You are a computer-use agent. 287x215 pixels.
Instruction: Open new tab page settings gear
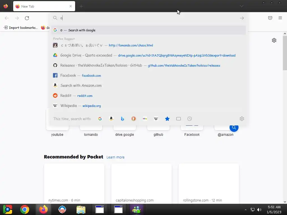(x=274, y=40)
